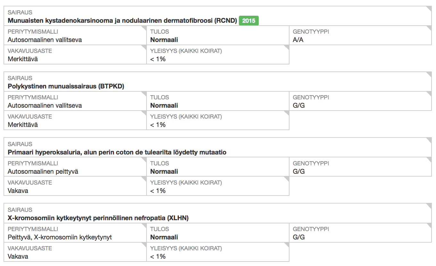Click 'Autosomaalinen peittyvä' inheritance value
The image size is (436, 266).
click(43, 171)
